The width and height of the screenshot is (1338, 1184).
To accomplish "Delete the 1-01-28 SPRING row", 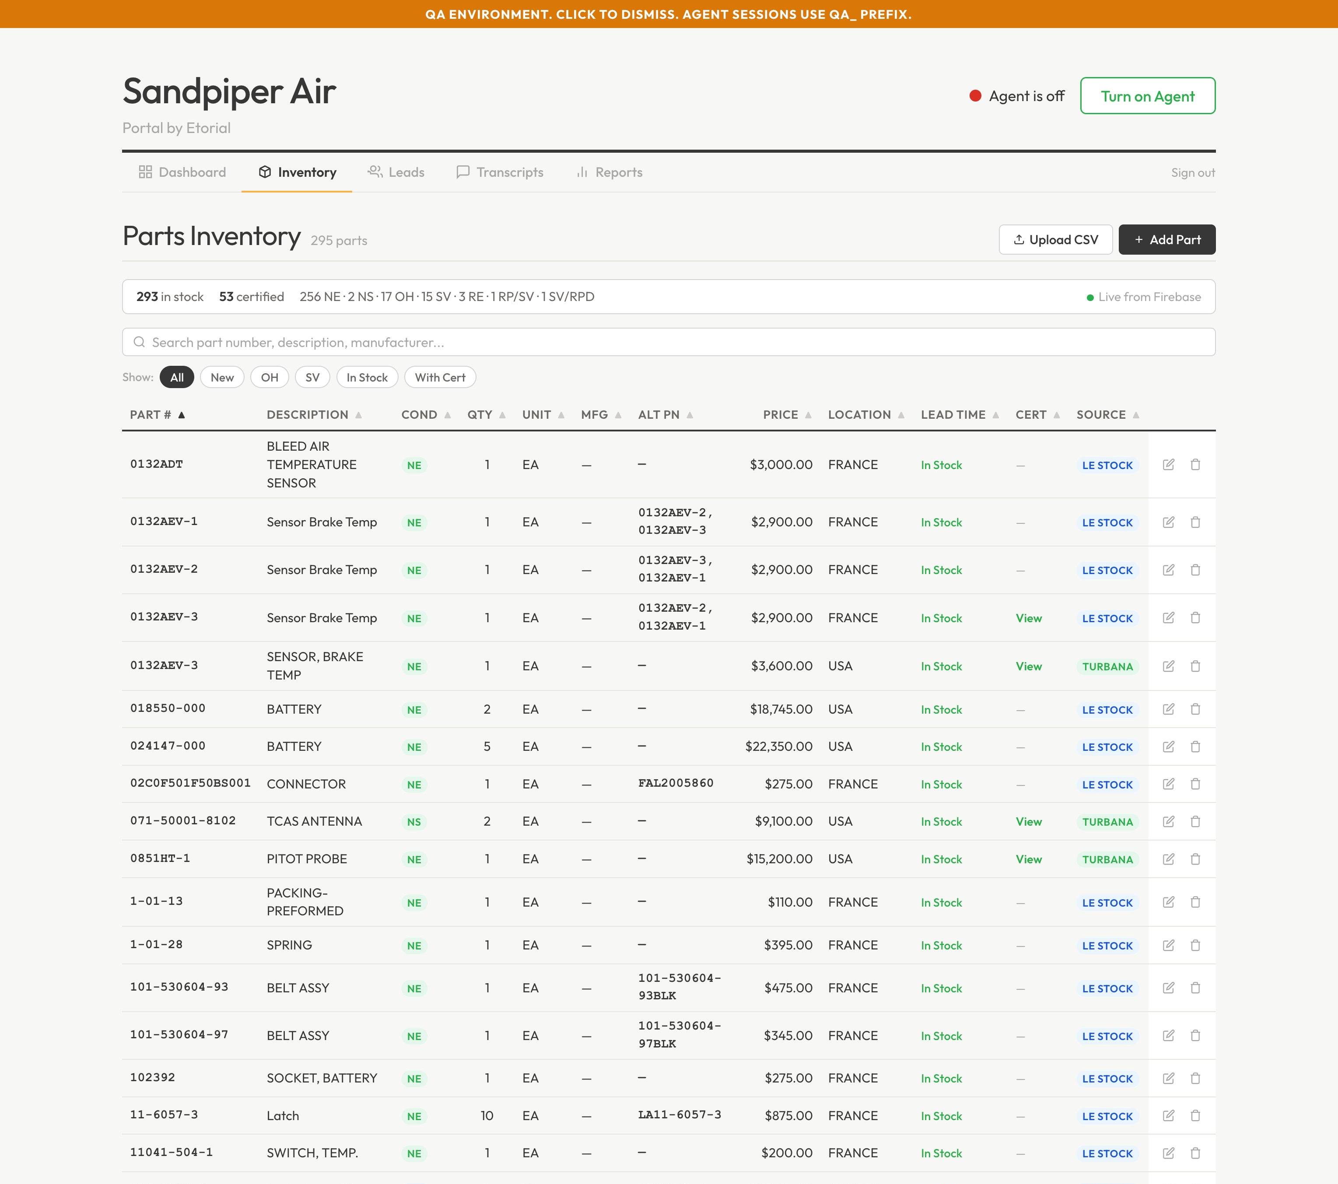I will point(1195,945).
